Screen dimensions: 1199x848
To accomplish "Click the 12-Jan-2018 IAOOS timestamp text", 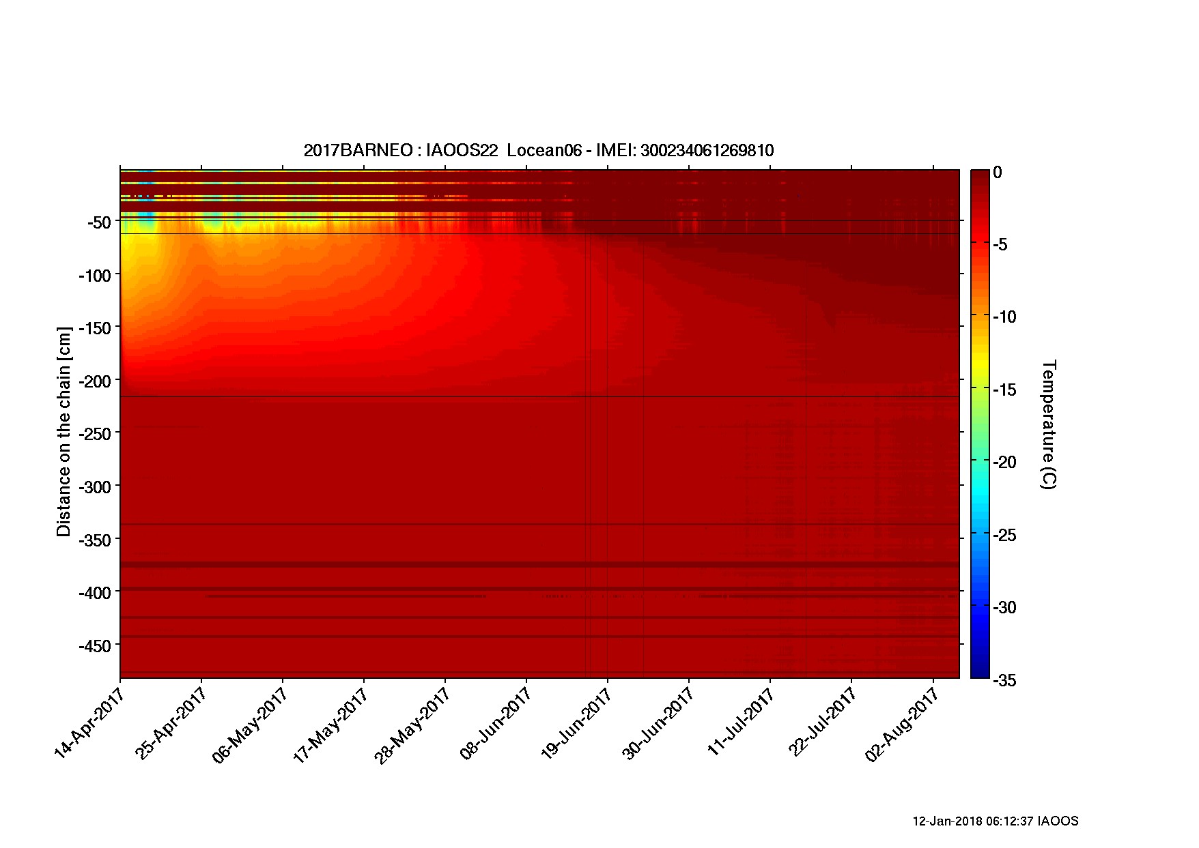I will coord(995,821).
